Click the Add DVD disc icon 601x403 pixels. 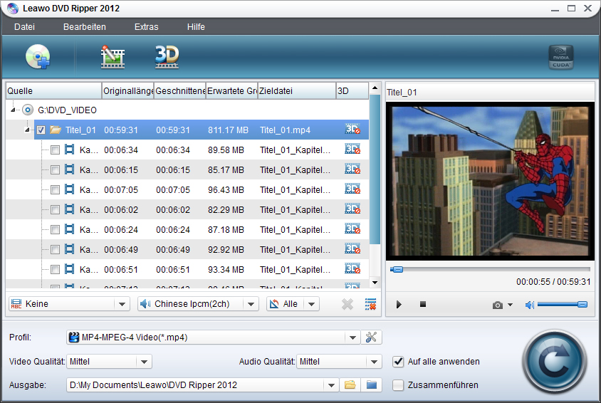(37, 56)
